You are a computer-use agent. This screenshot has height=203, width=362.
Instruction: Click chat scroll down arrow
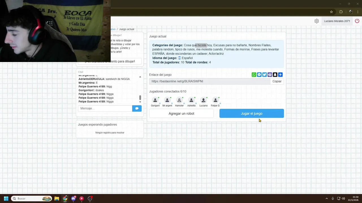click(x=140, y=102)
